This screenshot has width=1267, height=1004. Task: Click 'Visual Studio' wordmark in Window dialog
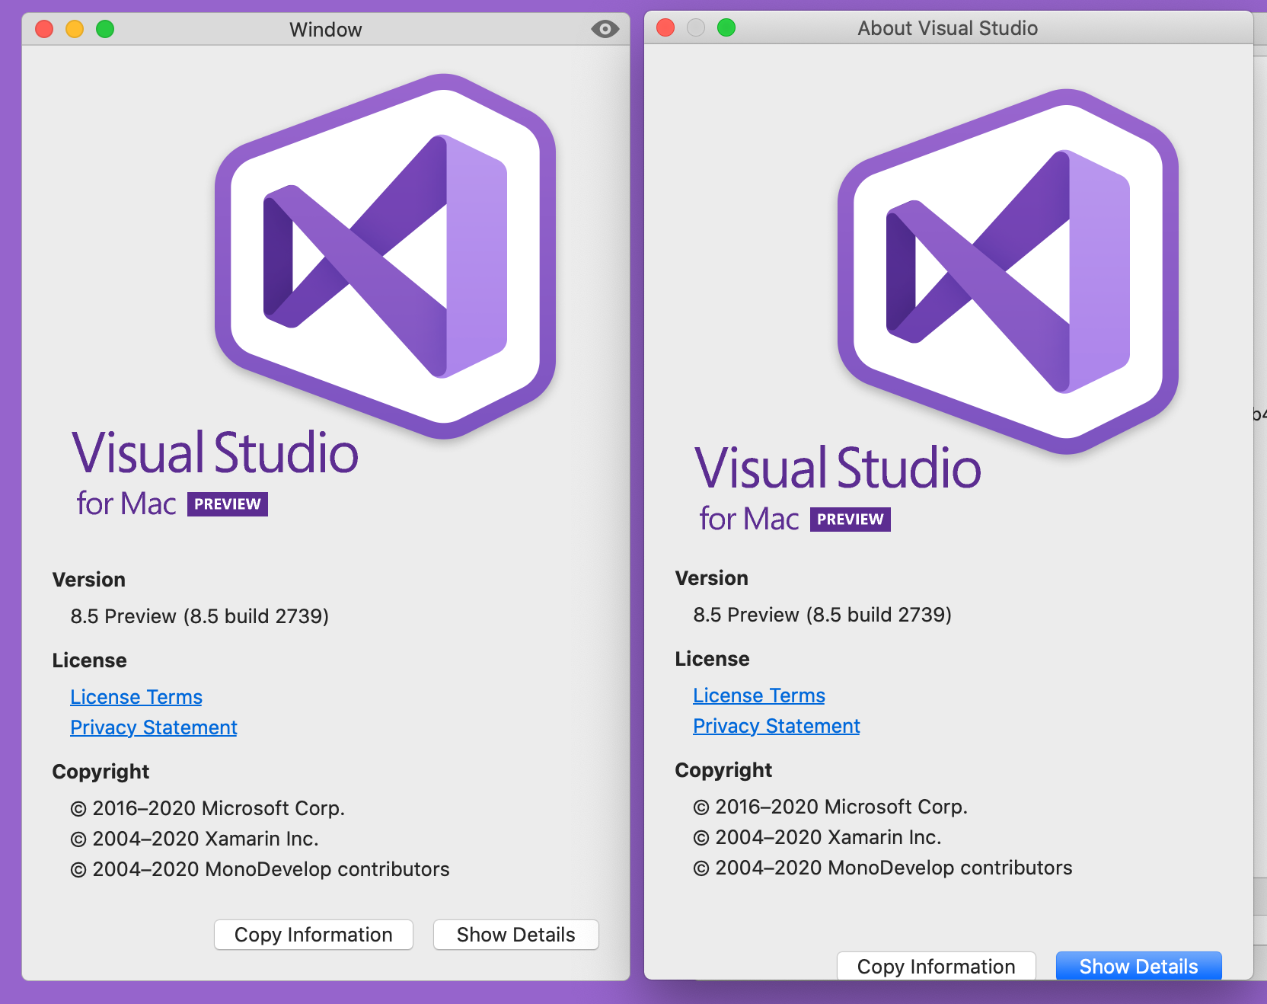tap(215, 452)
